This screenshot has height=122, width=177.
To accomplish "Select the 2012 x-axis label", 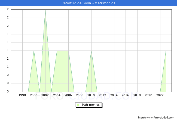I will coord(102,95).
